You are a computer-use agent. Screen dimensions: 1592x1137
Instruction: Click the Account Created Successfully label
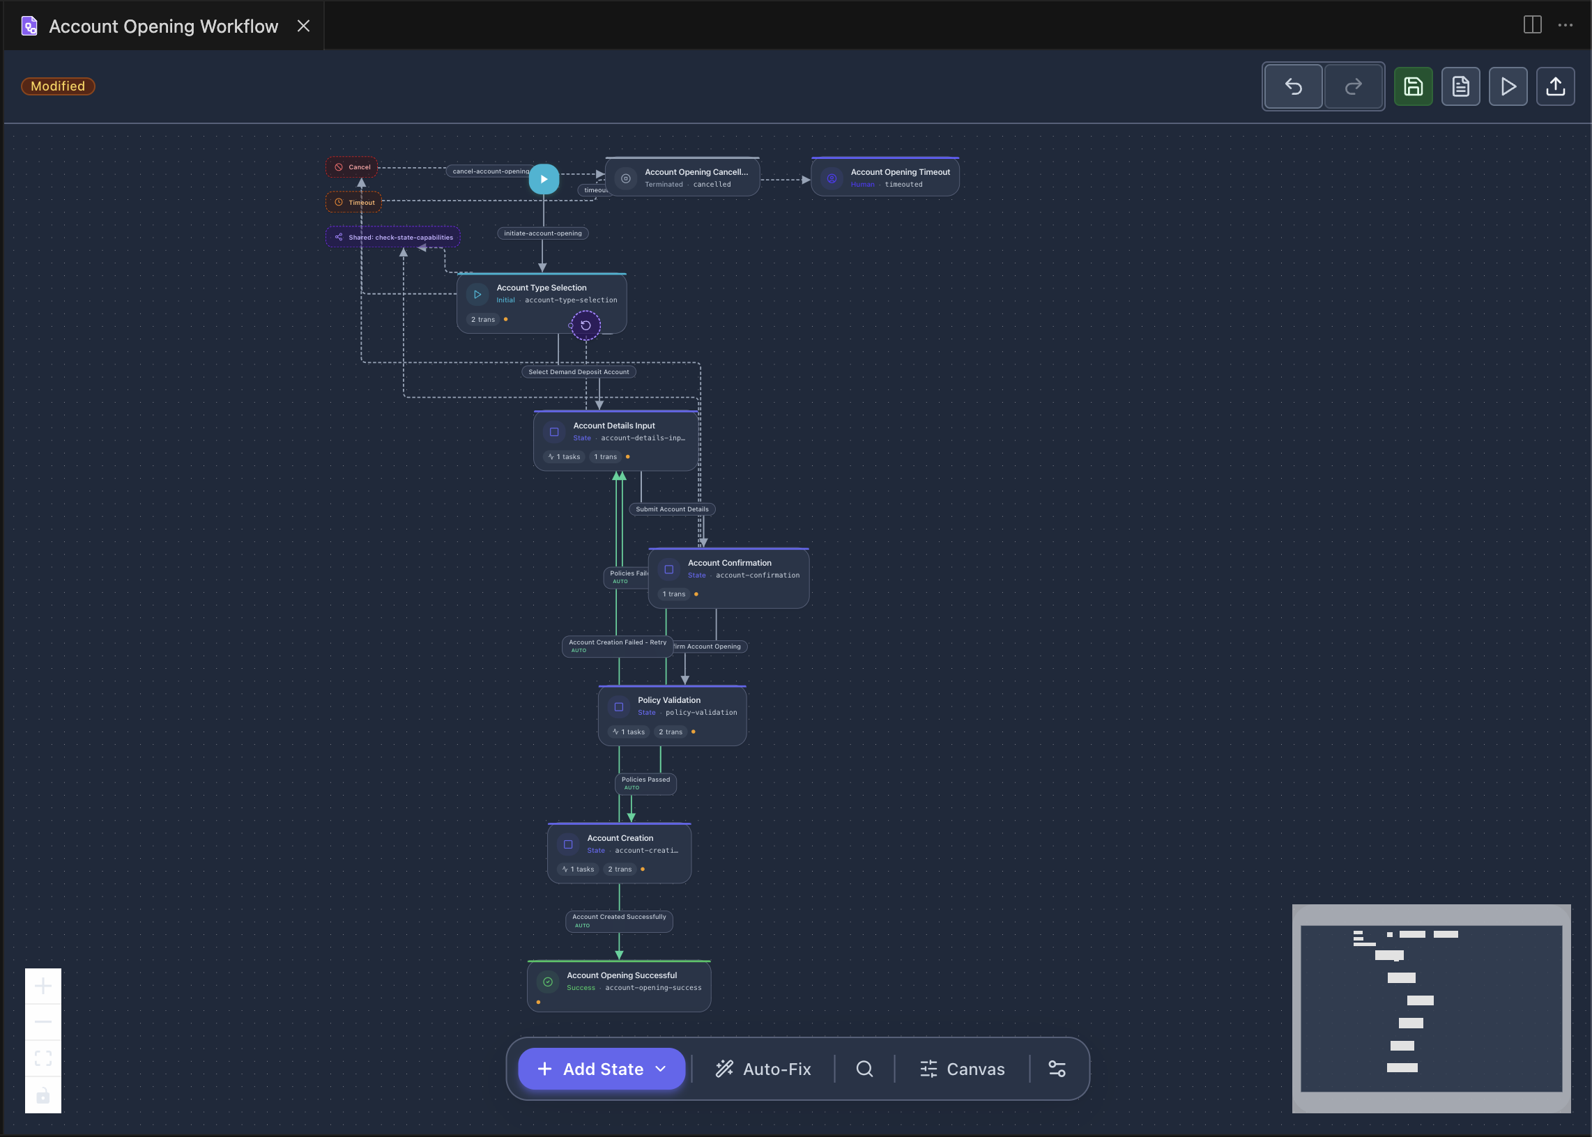click(619, 921)
